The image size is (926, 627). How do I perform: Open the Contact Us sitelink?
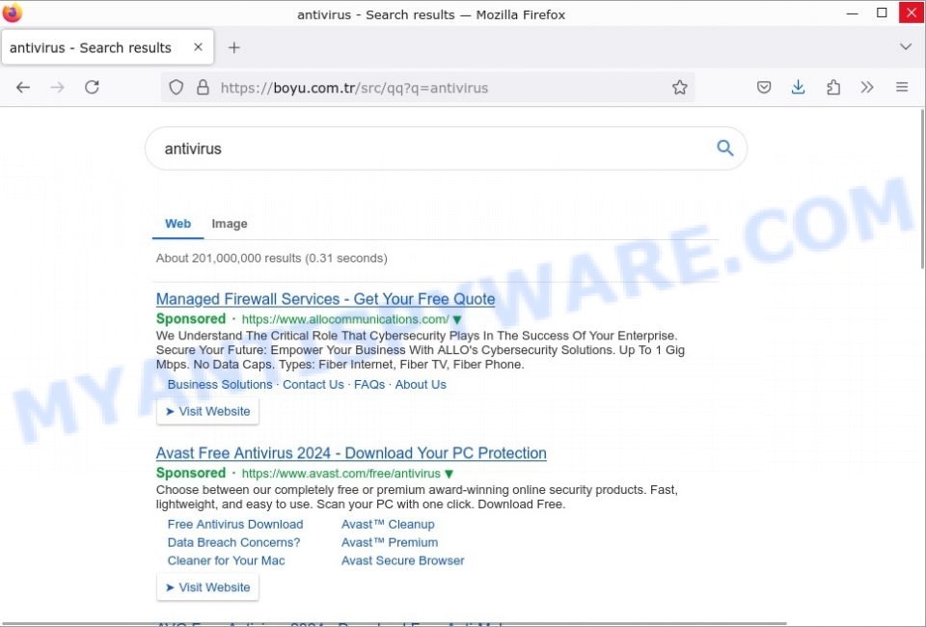[x=313, y=384]
